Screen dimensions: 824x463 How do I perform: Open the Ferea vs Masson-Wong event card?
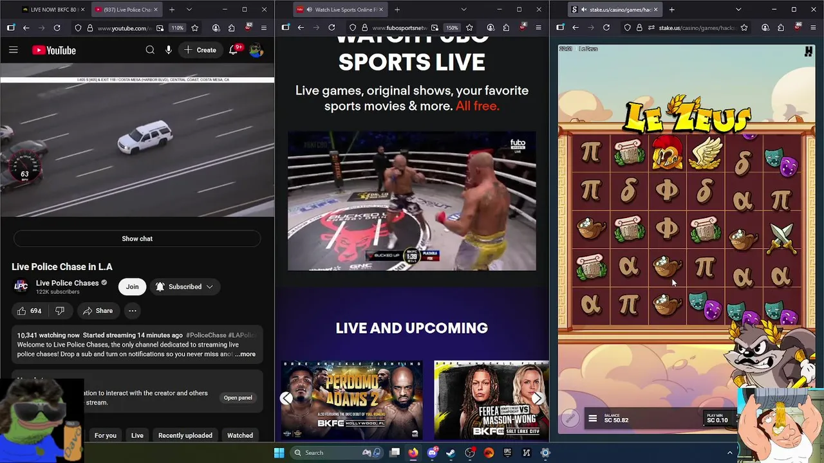[x=492, y=400]
